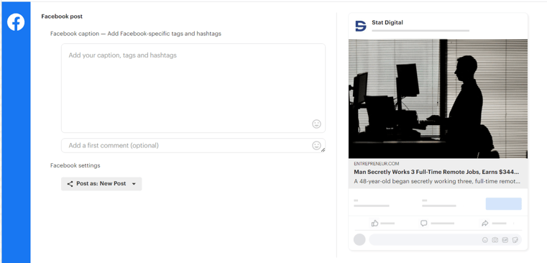Click the comment bubble icon in the preview

pyautogui.click(x=424, y=223)
